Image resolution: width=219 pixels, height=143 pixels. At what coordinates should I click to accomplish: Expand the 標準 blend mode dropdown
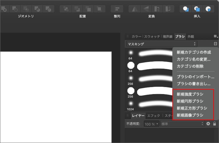click(182, 123)
